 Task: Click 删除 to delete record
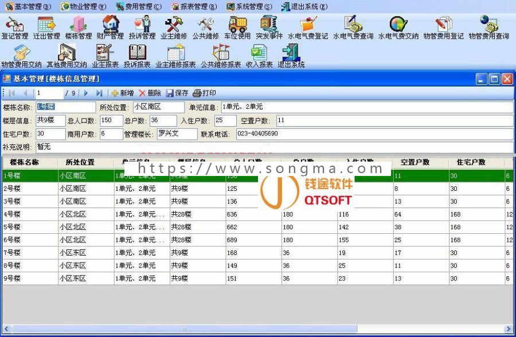click(x=150, y=93)
